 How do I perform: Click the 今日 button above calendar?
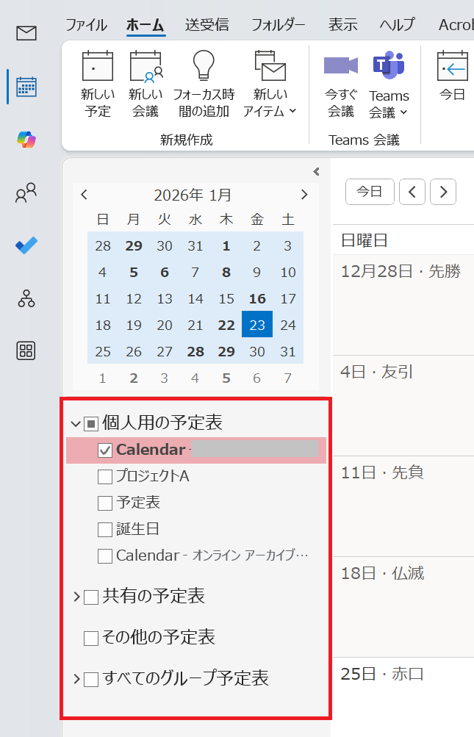coord(370,192)
